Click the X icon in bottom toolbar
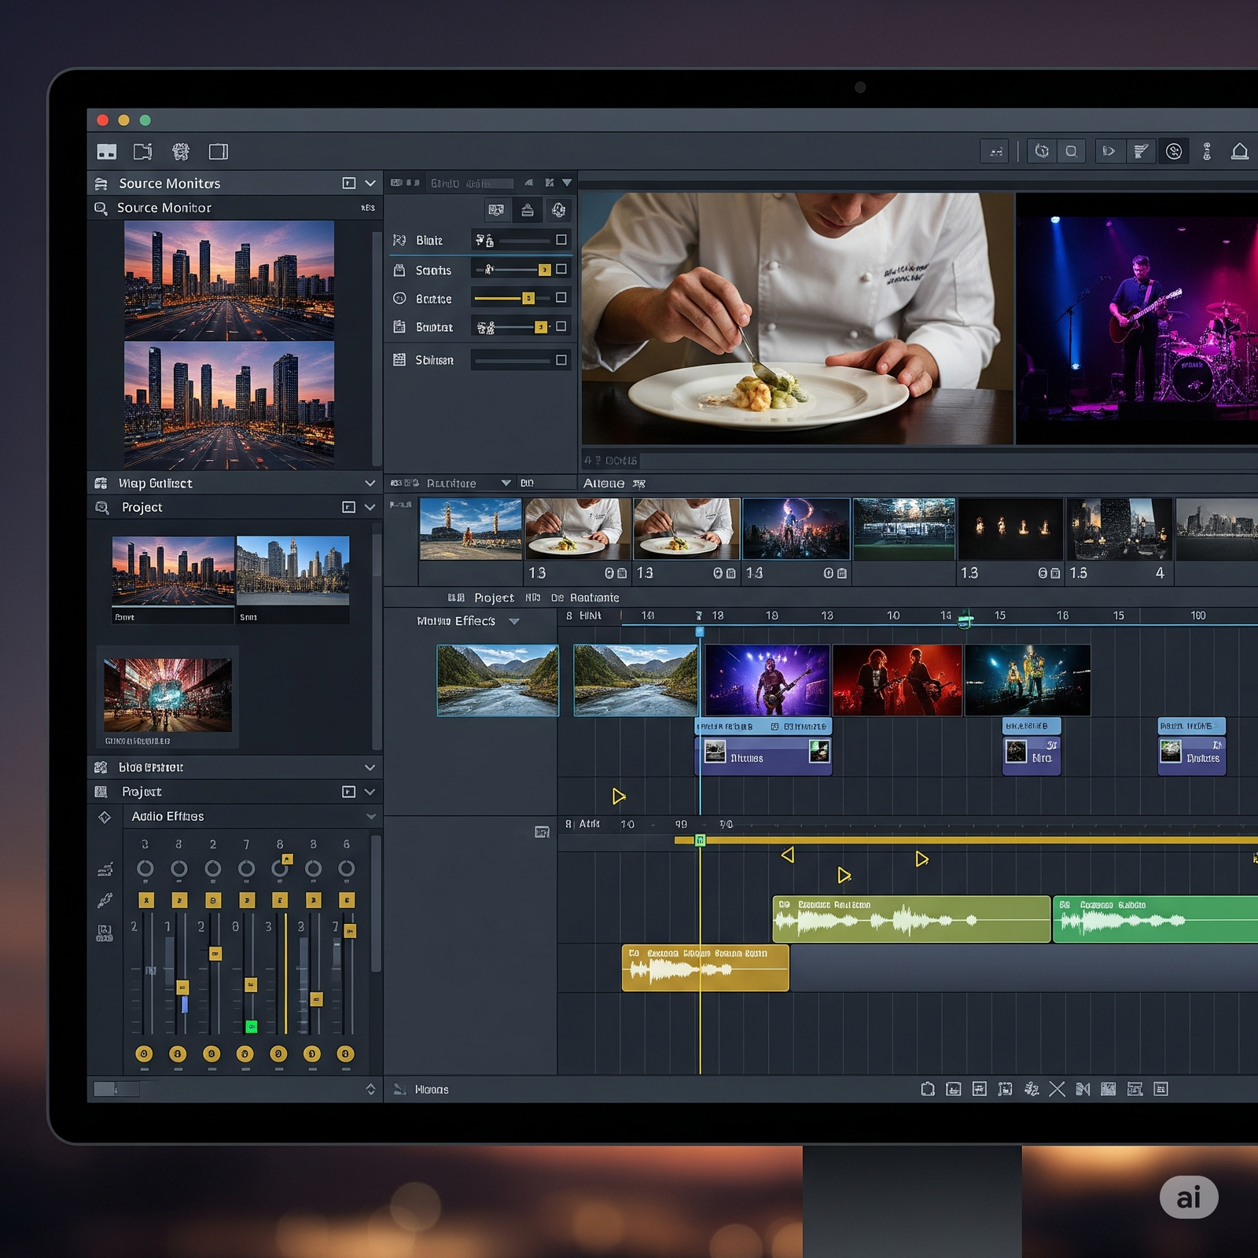The height and width of the screenshot is (1258, 1258). pyautogui.click(x=1057, y=1089)
